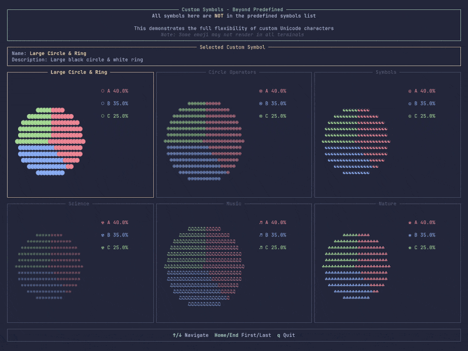The height and width of the screenshot is (351, 468).
Task: Select the Symbols panel title
Action: pos(386,73)
